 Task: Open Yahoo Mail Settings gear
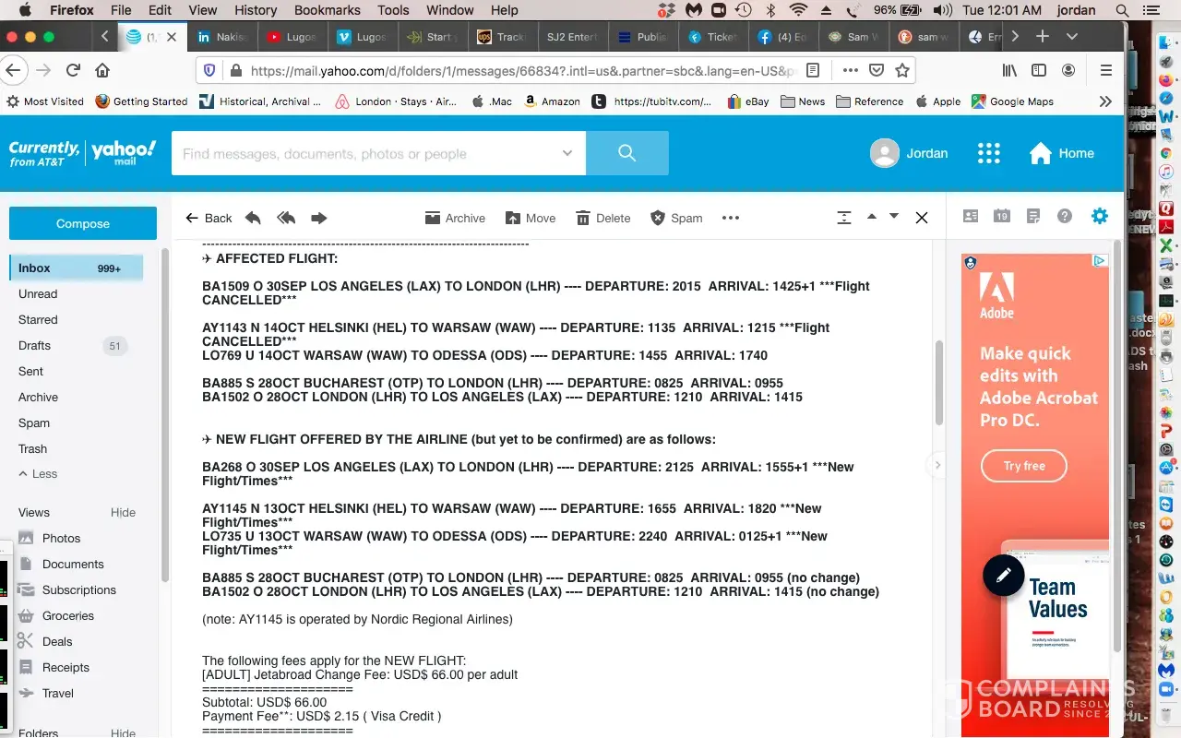point(1099,216)
